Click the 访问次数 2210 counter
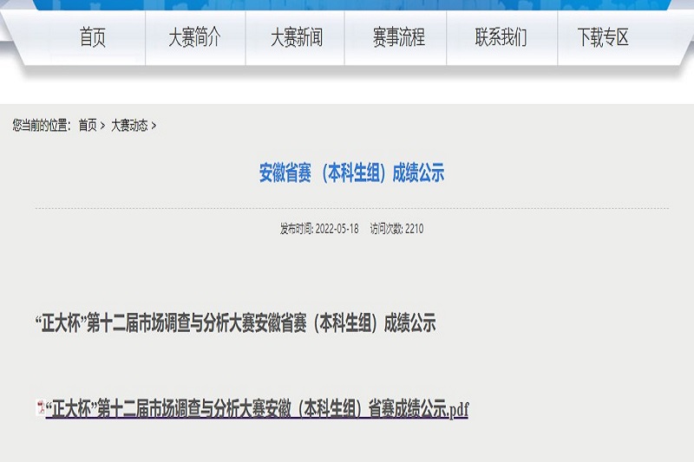The height and width of the screenshot is (462, 694). click(x=396, y=229)
